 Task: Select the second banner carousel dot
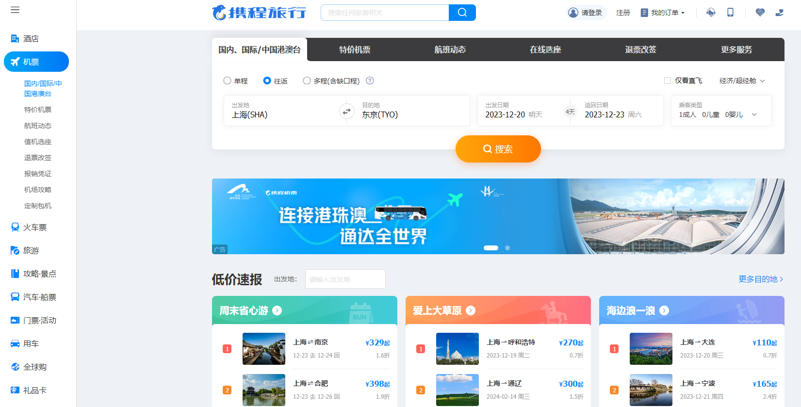click(x=507, y=248)
